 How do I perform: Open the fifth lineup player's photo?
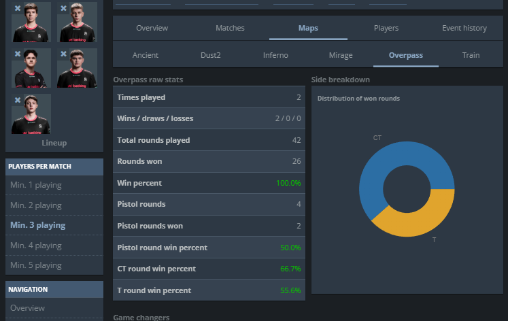[x=33, y=116]
